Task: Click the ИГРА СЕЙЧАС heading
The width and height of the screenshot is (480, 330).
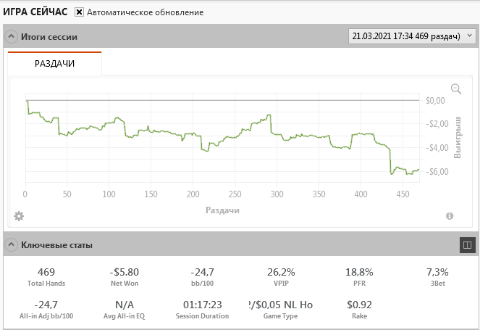Action: click(35, 12)
